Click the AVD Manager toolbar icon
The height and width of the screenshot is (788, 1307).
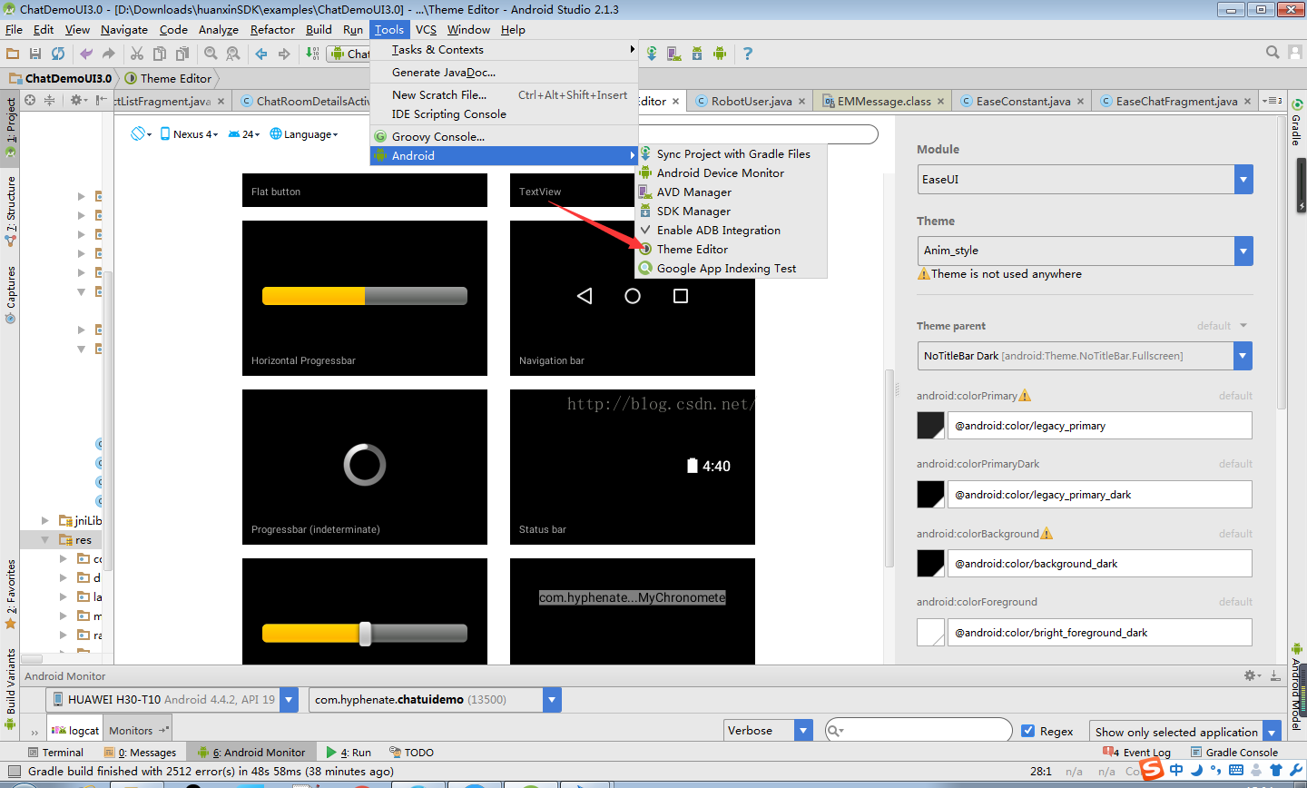(x=673, y=54)
